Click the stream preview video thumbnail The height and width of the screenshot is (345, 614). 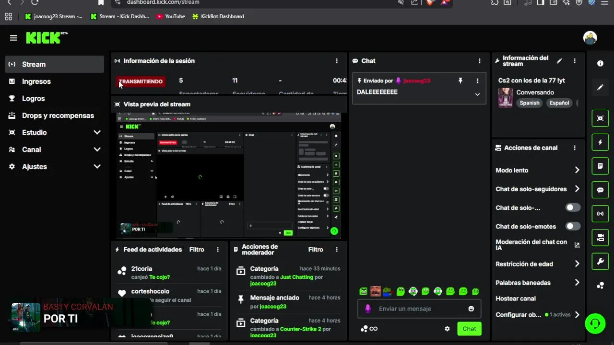click(229, 176)
